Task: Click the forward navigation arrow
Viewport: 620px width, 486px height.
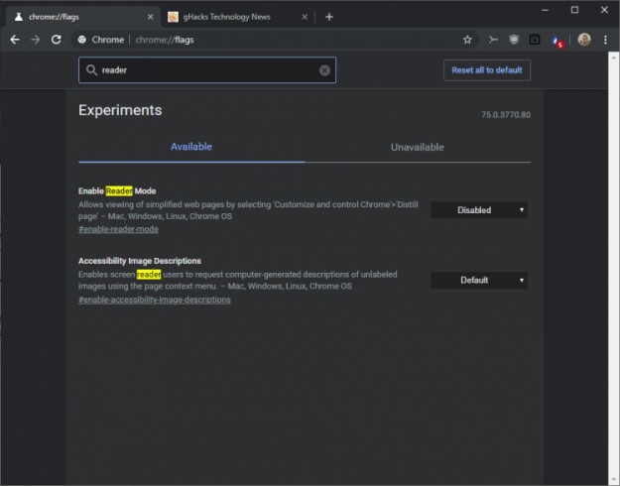Action: click(x=36, y=40)
